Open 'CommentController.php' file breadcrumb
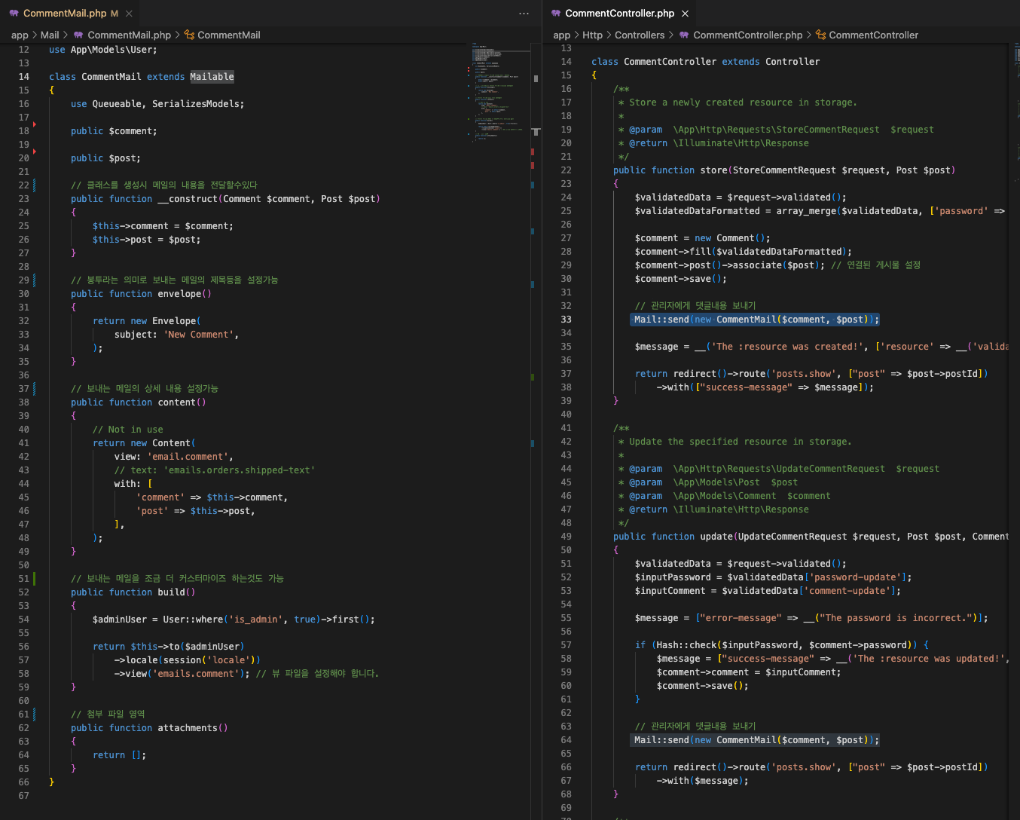This screenshot has height=820, width=1020. tap(748, 35)
